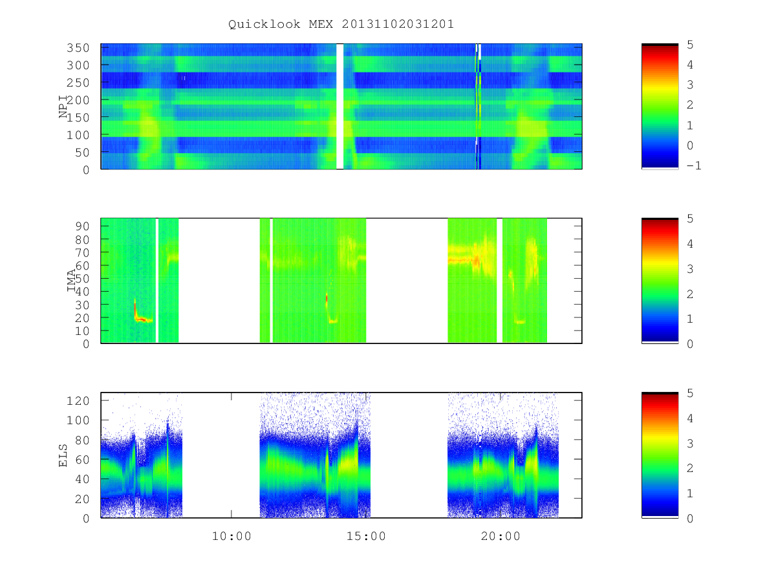776x582 pixels.
Task: Select the IMA spectrogram plot panel
Action: point(341,281)
